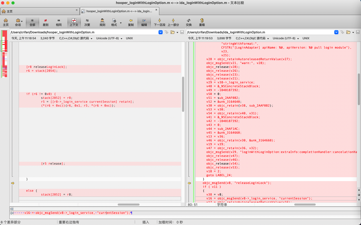Expand right file path history dropdown
The height and width of the screenshot is (225, 361).
(336, 32)
